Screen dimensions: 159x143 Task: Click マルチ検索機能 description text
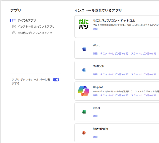point(126,25)
